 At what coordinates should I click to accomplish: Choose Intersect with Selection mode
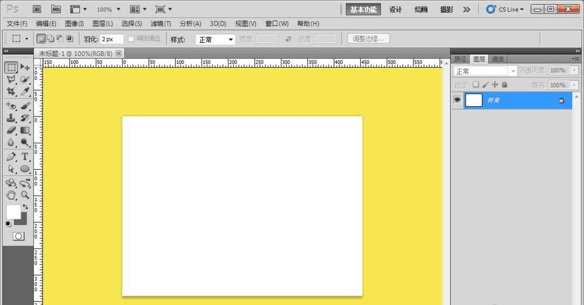point(69,38)
